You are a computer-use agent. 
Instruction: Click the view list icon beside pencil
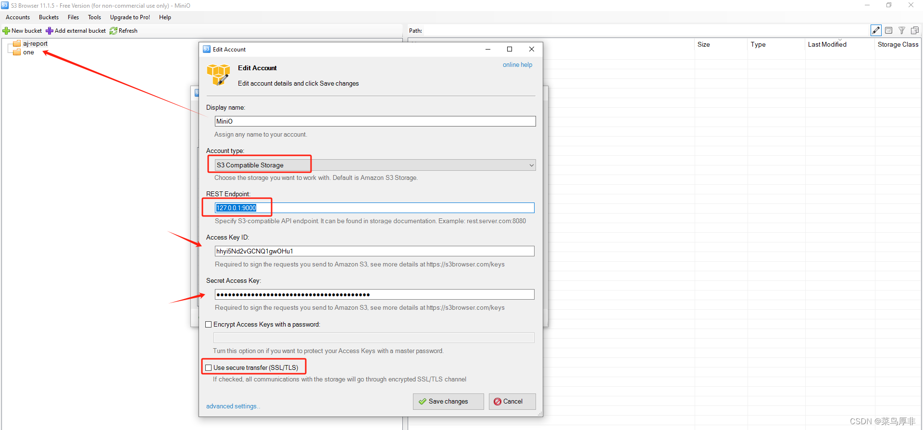(x=889, y=30)
